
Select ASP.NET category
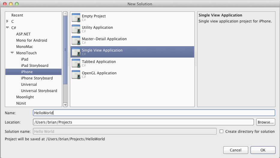click(23, 34)
